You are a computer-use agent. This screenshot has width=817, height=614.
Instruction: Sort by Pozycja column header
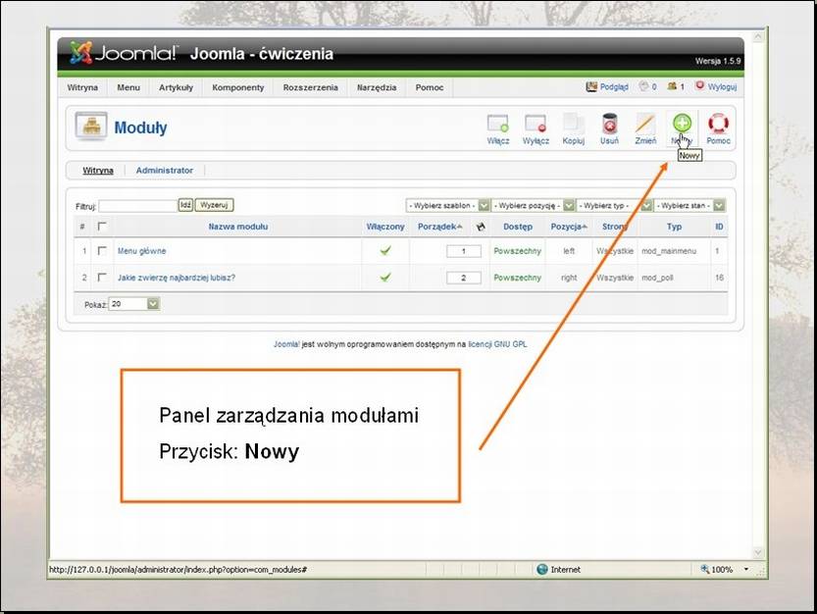(566, 227)
